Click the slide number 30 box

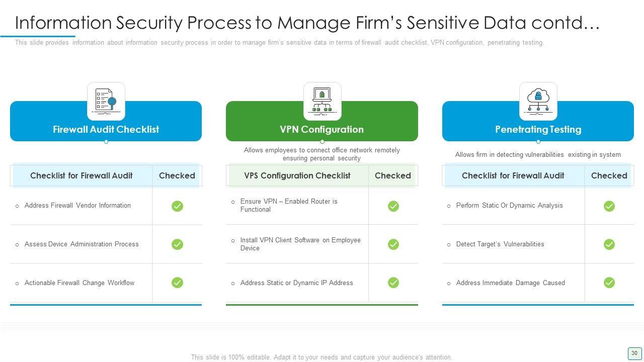point(634,353)
